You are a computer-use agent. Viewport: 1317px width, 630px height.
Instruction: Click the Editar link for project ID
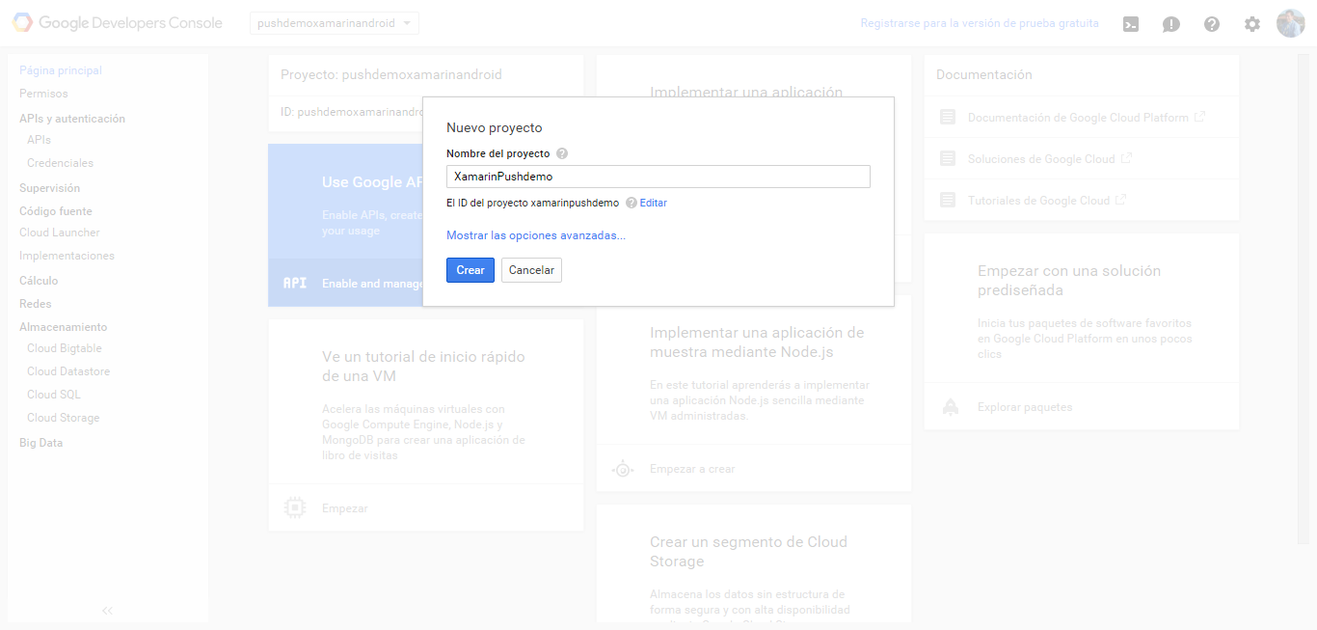click(654, 203)
